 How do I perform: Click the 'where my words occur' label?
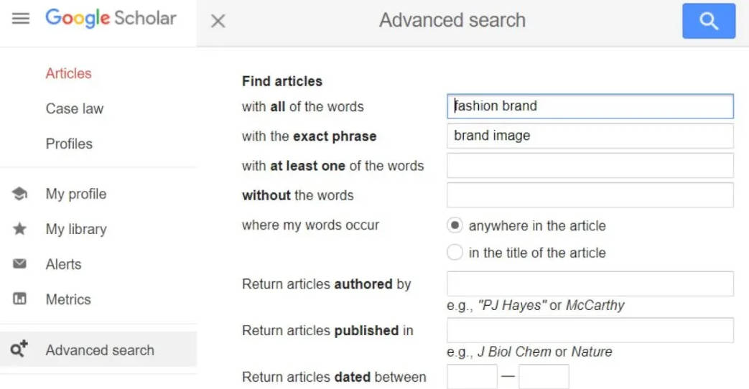(x=310, y=225)
